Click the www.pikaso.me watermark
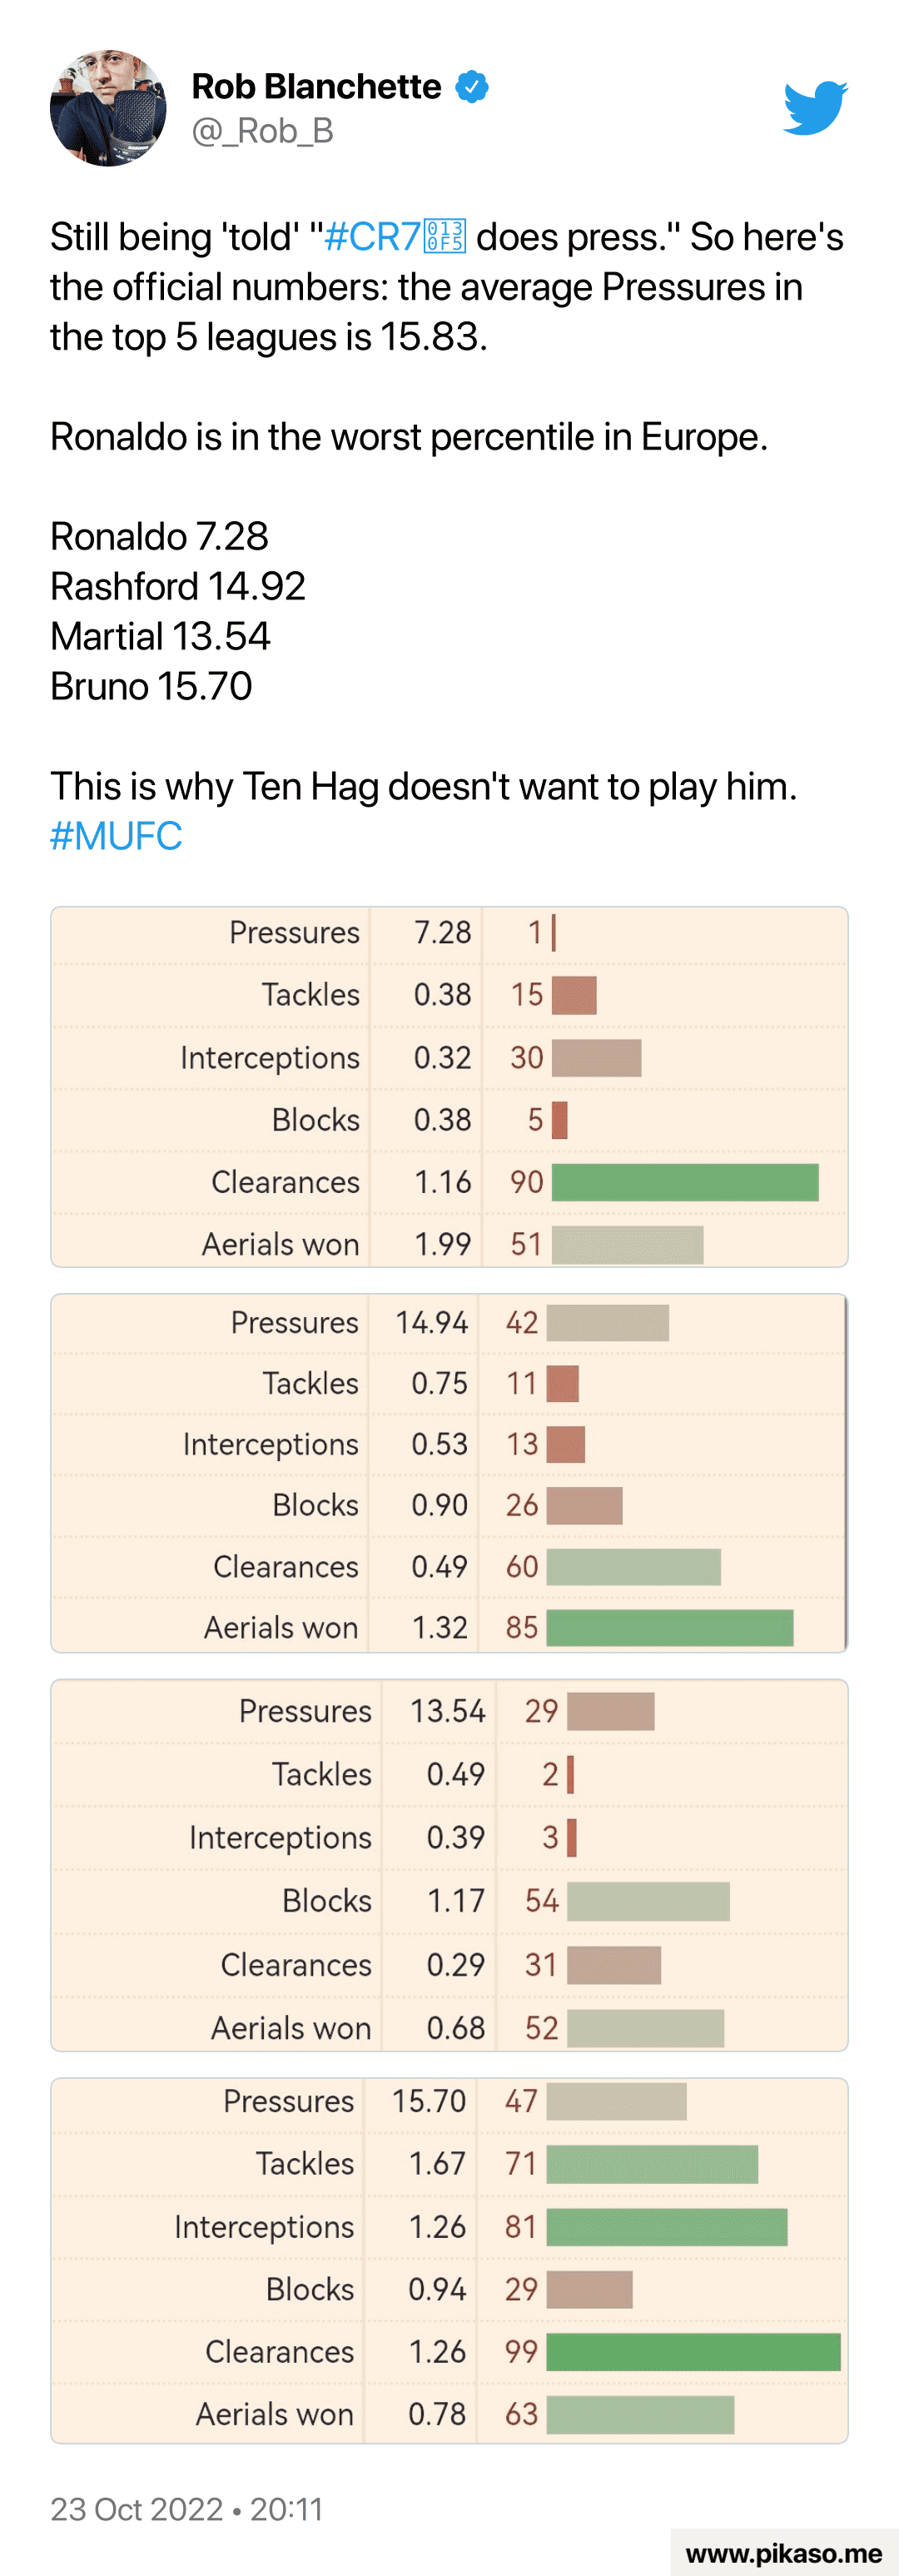 click(x=783, y=2553)
